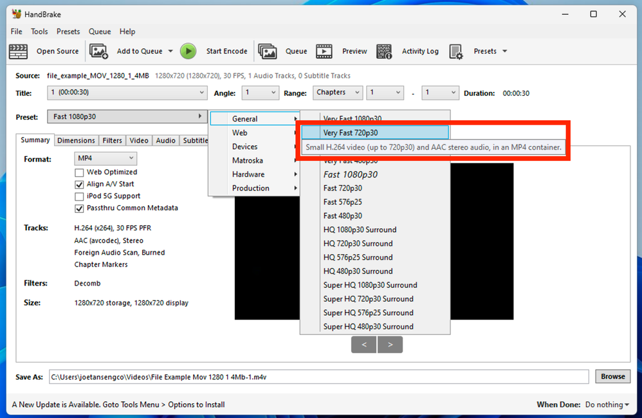Click the Open Source film clapper icon
642x418 pixels.
(18, 51)
